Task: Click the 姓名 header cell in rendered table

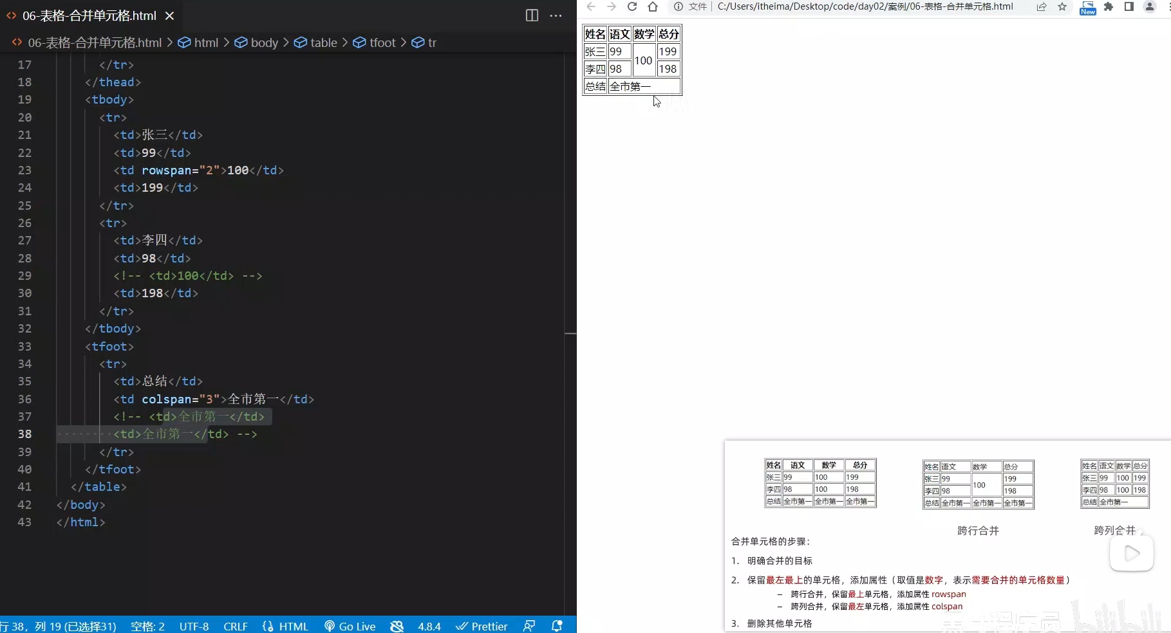Action: [x=595, y=34]
